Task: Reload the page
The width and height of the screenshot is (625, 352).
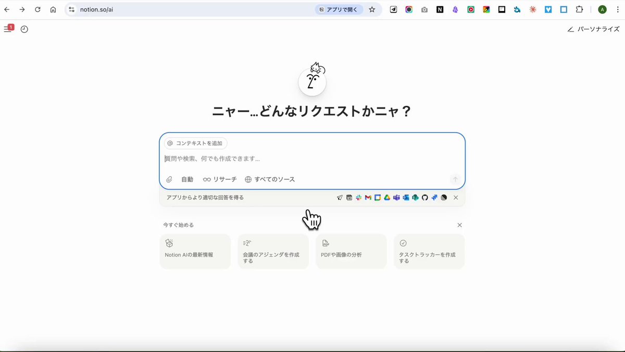Action: coord(37,9)
